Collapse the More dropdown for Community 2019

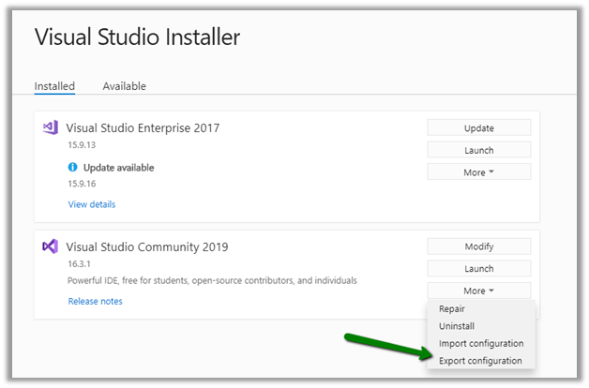[478, 291]
